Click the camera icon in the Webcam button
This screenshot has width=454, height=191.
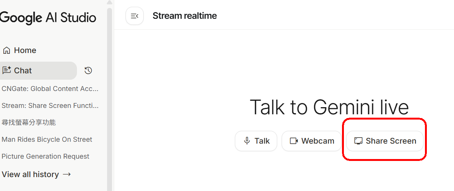click(294, 141)
